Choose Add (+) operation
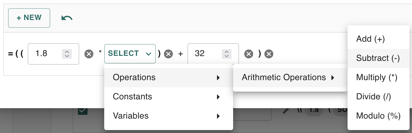 [371, 39]
